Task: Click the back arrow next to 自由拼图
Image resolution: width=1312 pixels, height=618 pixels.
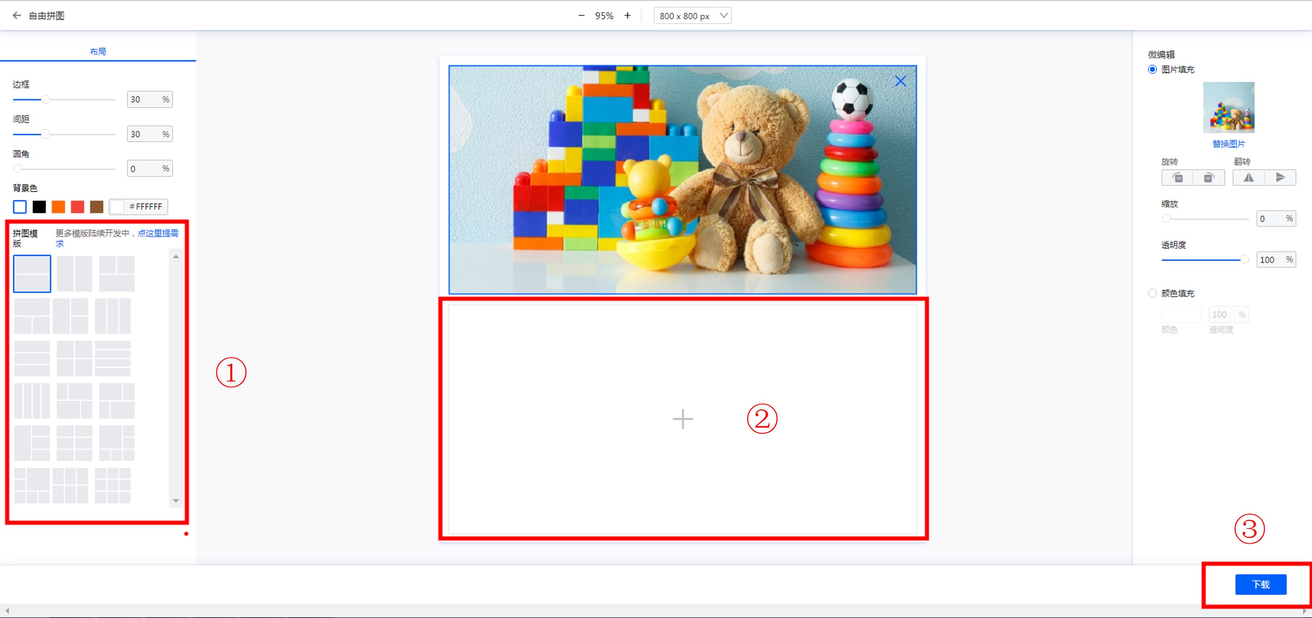Action: pyautogui.click(x=16, y=15)
